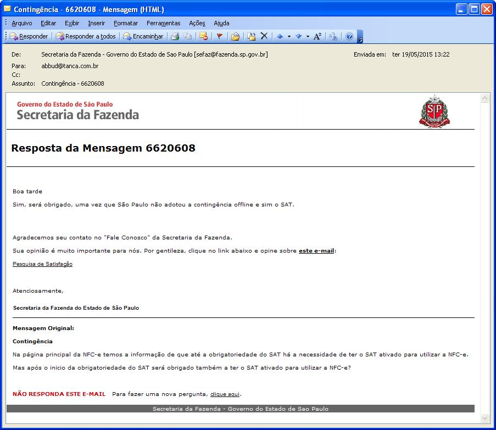496x430 pixels.
Task: Click the recipient abbud@tanca.com.br
Action: 70,66
